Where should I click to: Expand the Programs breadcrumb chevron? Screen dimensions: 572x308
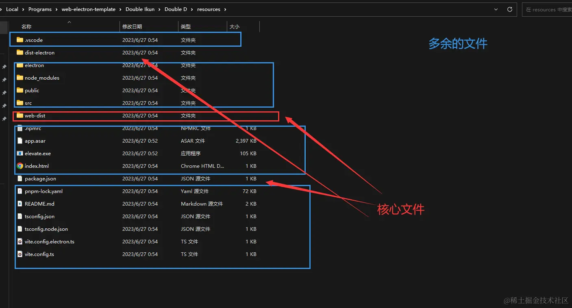pyautogui.click(x=57, y=9)
